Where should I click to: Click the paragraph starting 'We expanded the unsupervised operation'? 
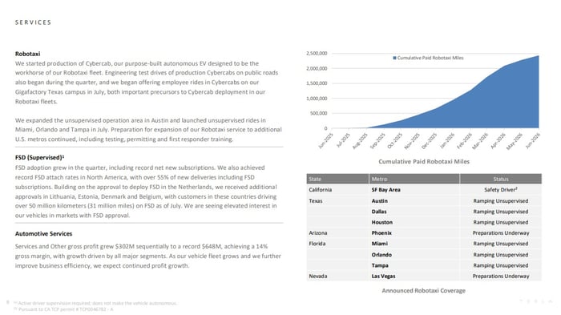click(148, 130)
